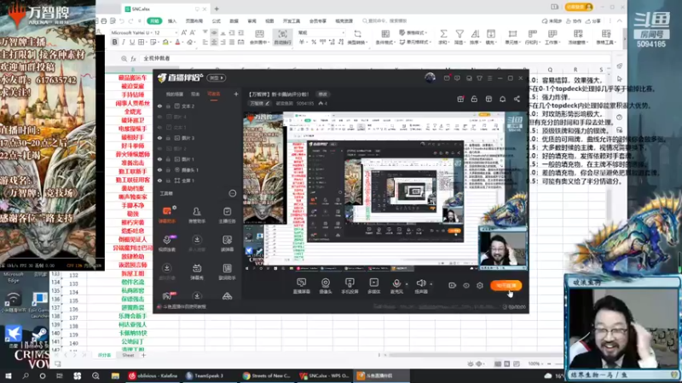Click the record video icon beside the gear
682x383 pixels.
click(x=453, y=285)
